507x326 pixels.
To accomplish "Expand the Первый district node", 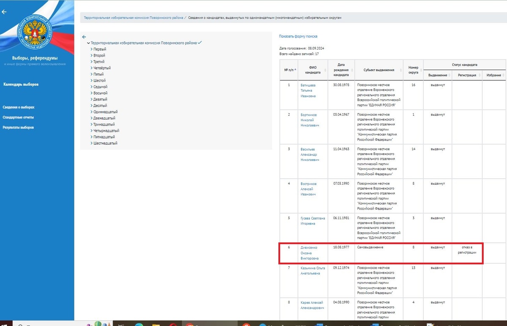I will click(92, 49).
